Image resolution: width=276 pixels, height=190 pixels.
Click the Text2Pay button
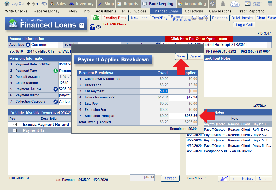(160, 18)
